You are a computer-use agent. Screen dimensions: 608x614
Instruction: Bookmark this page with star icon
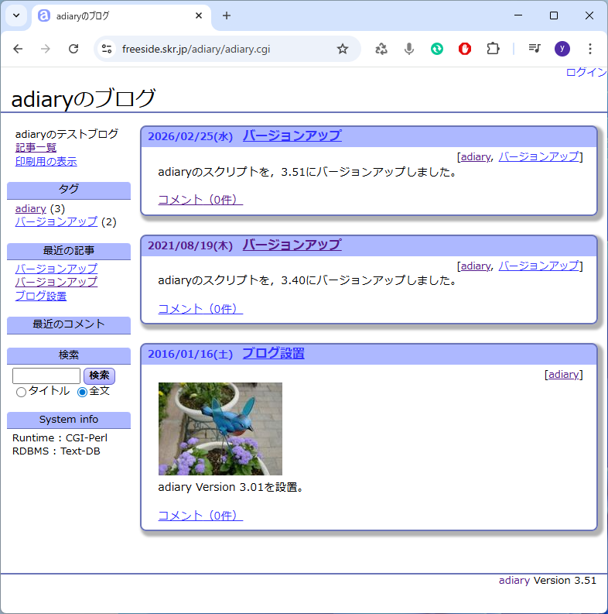343,49
